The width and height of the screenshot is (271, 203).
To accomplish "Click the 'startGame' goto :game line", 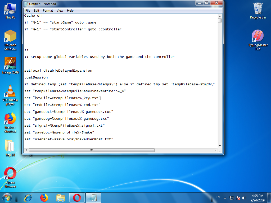I will pyautogui.click(x=60, y=22).
